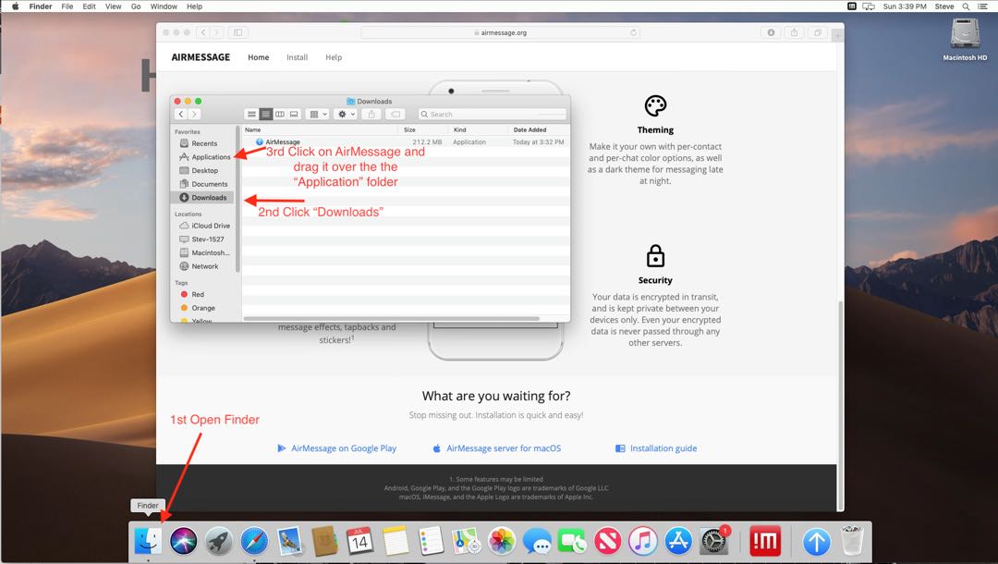998x564 pixels.
Task: Open Messages speech bubble icon in Dock
Action: coord(537,541)
